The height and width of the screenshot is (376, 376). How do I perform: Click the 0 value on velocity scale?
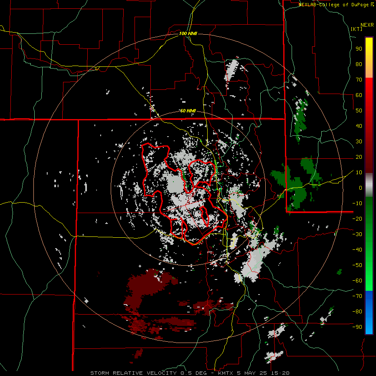361,188
